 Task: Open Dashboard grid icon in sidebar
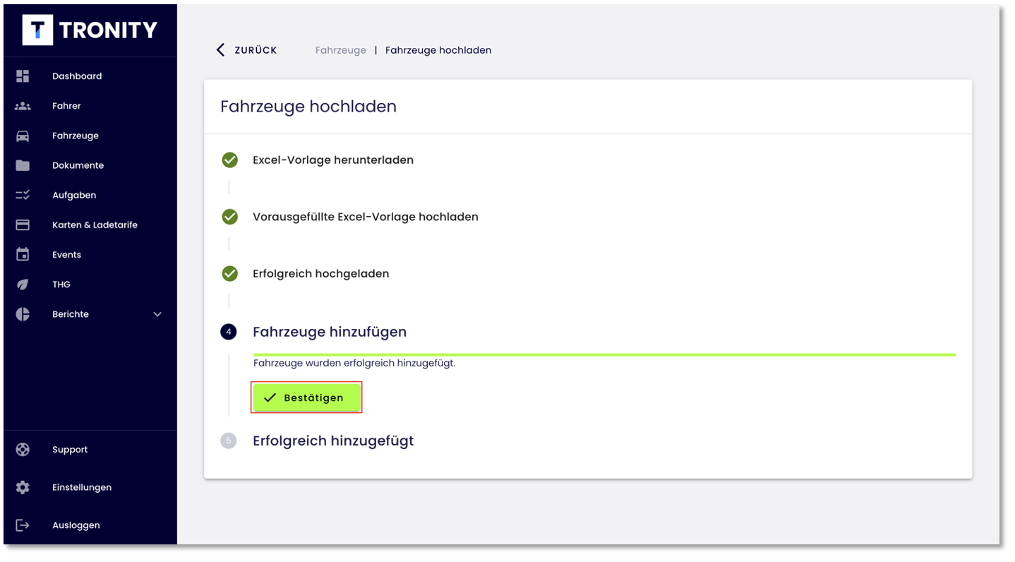point(23,76)
